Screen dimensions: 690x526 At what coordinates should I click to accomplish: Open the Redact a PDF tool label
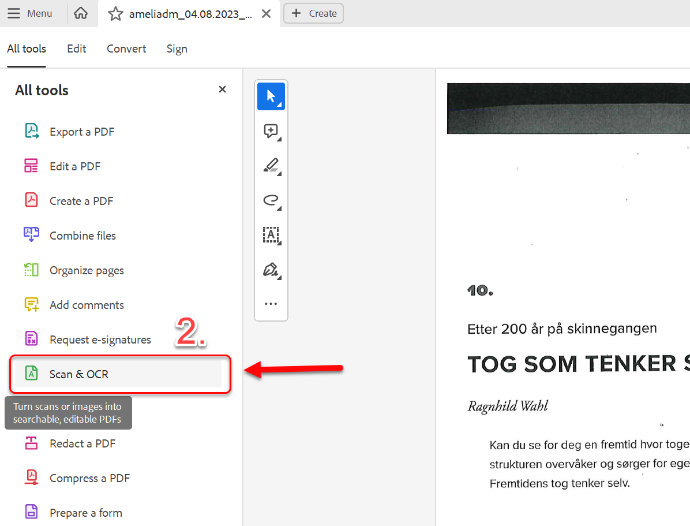[82, 443]
